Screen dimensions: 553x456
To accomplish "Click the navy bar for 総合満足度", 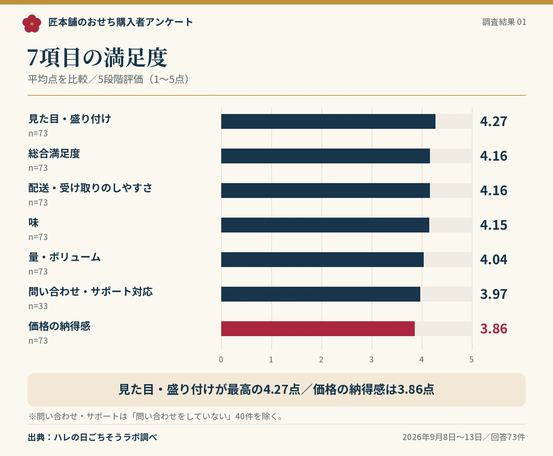I will coord(326,156).
